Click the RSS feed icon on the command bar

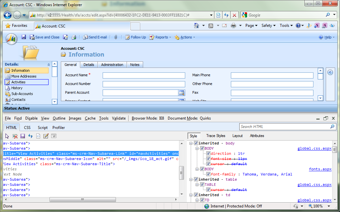coord(211,25)
